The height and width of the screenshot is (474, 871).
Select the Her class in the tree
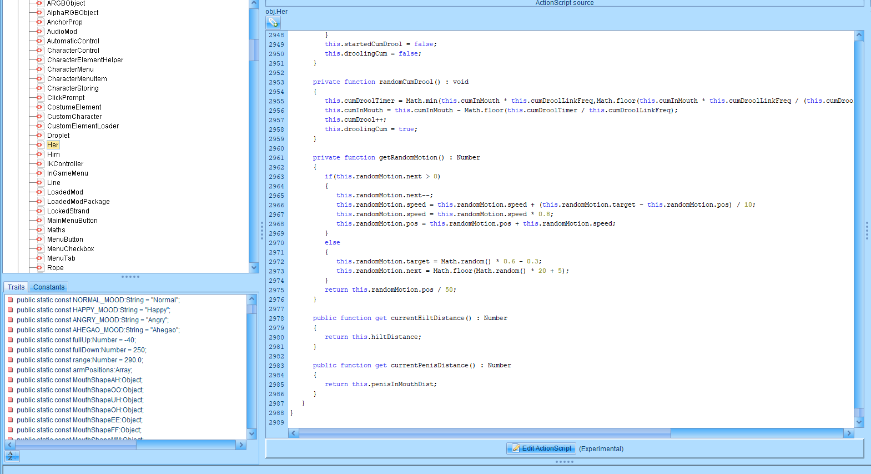(x=53, y=145)
